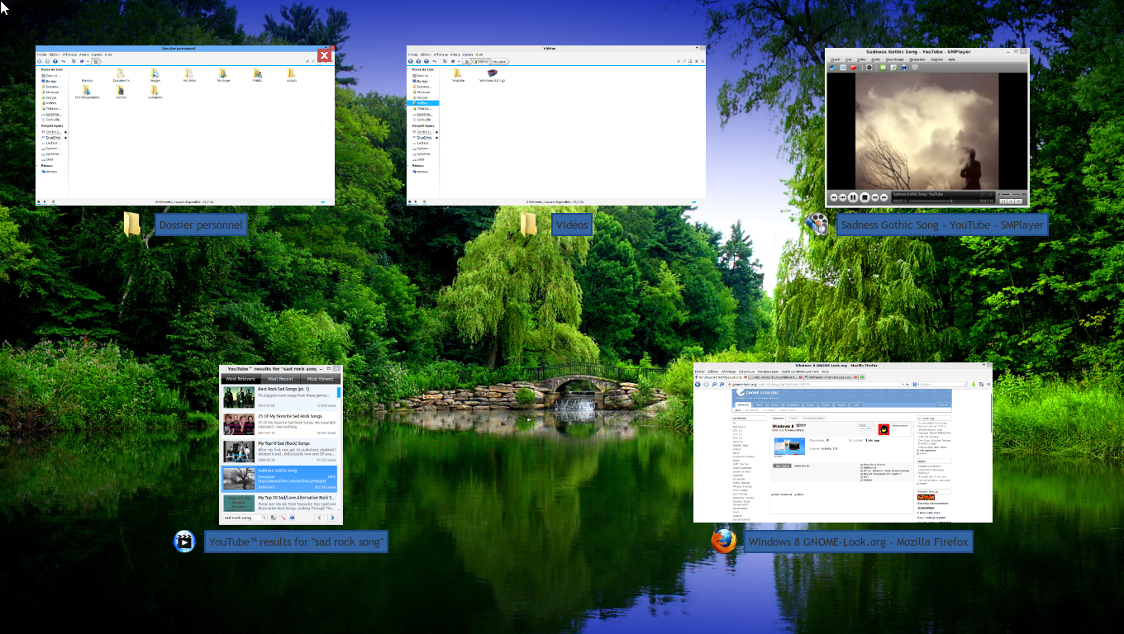The height and width of the screenshot is (634, 1124).
Task: Click the Firefox icon beside the window label
Action: pyautogui.click(x=724, y=542)
